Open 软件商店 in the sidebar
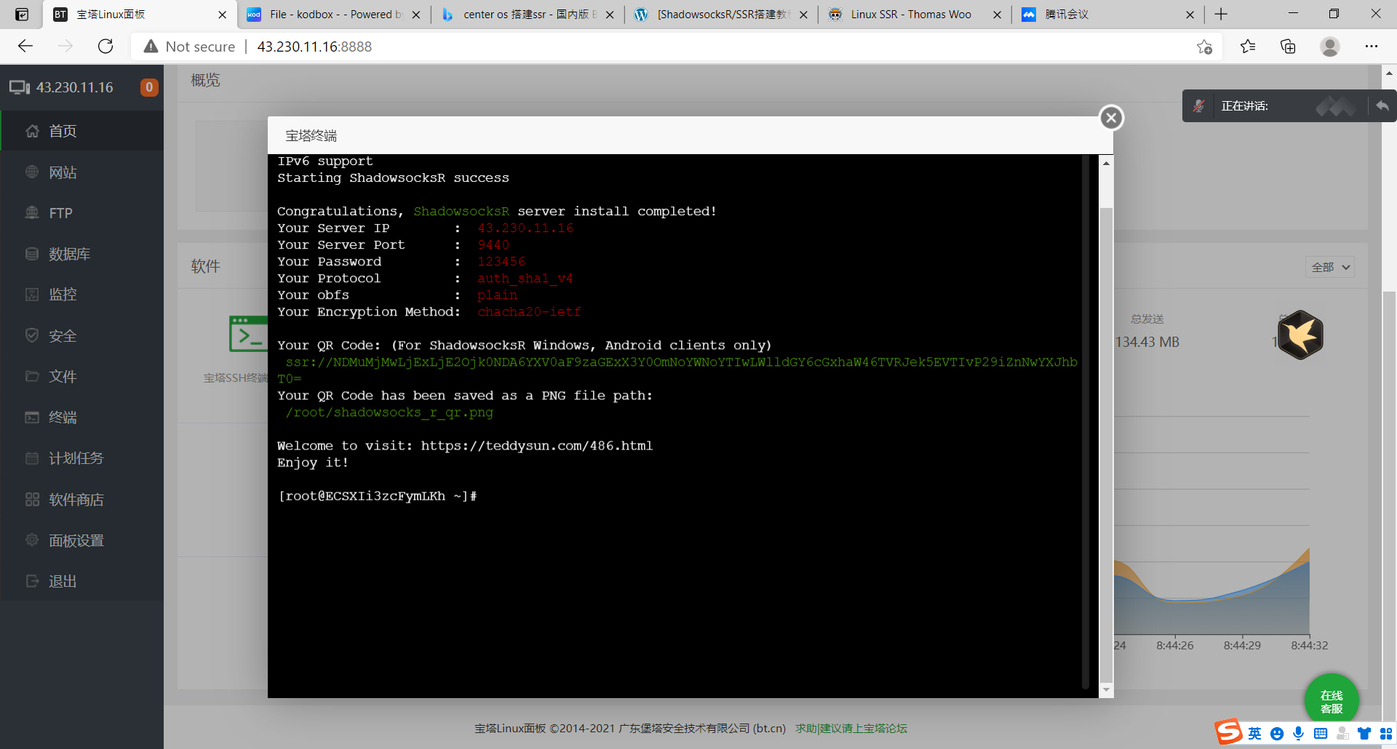This screenshot has width=1397, height=749. pos(81,500)
